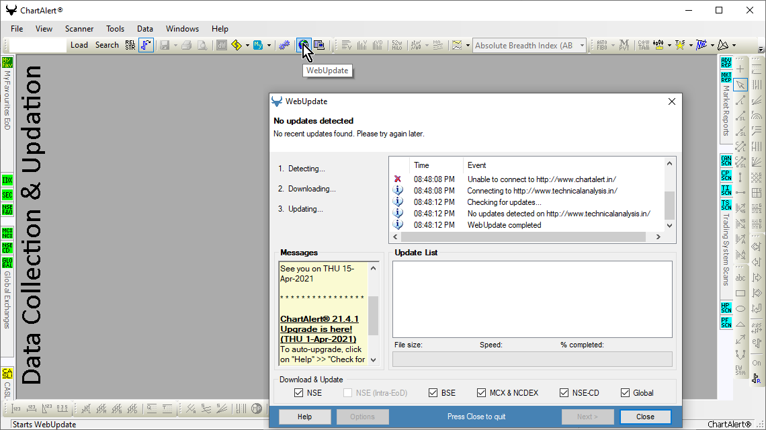Click the highlighted chart-style icon next to REL STR
766x430 pixels.
tap(146, 45)
